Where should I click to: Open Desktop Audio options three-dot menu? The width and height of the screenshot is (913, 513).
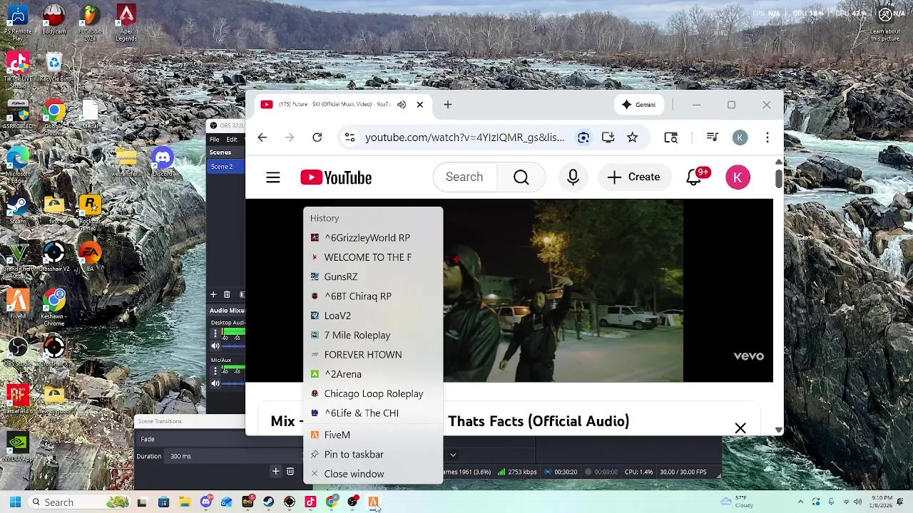[215, 333]
